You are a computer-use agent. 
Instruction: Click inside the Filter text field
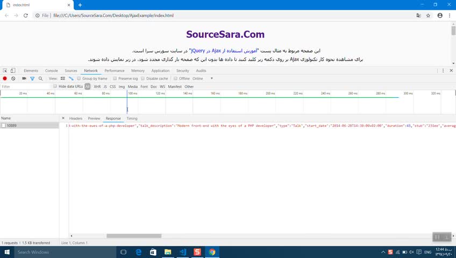tap(26, 87)
